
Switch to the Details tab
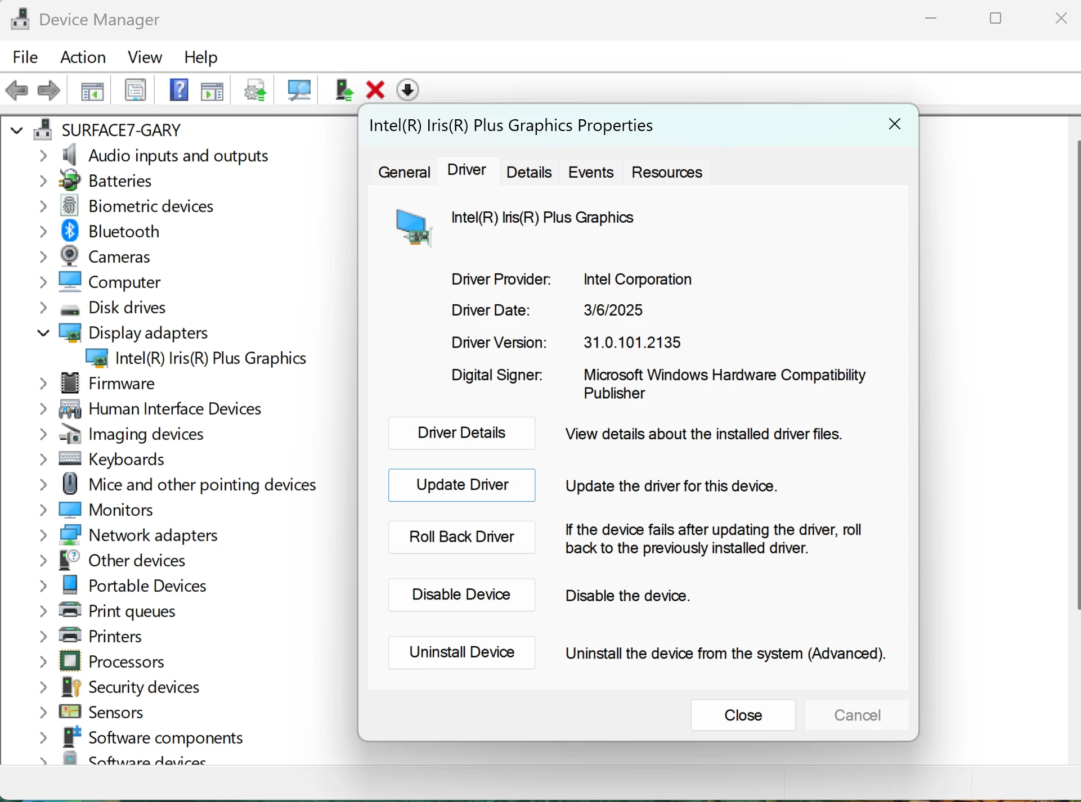coord(528,172)
